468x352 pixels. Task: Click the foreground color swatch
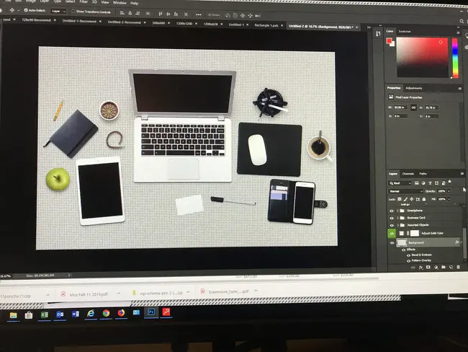pos(389,41)
